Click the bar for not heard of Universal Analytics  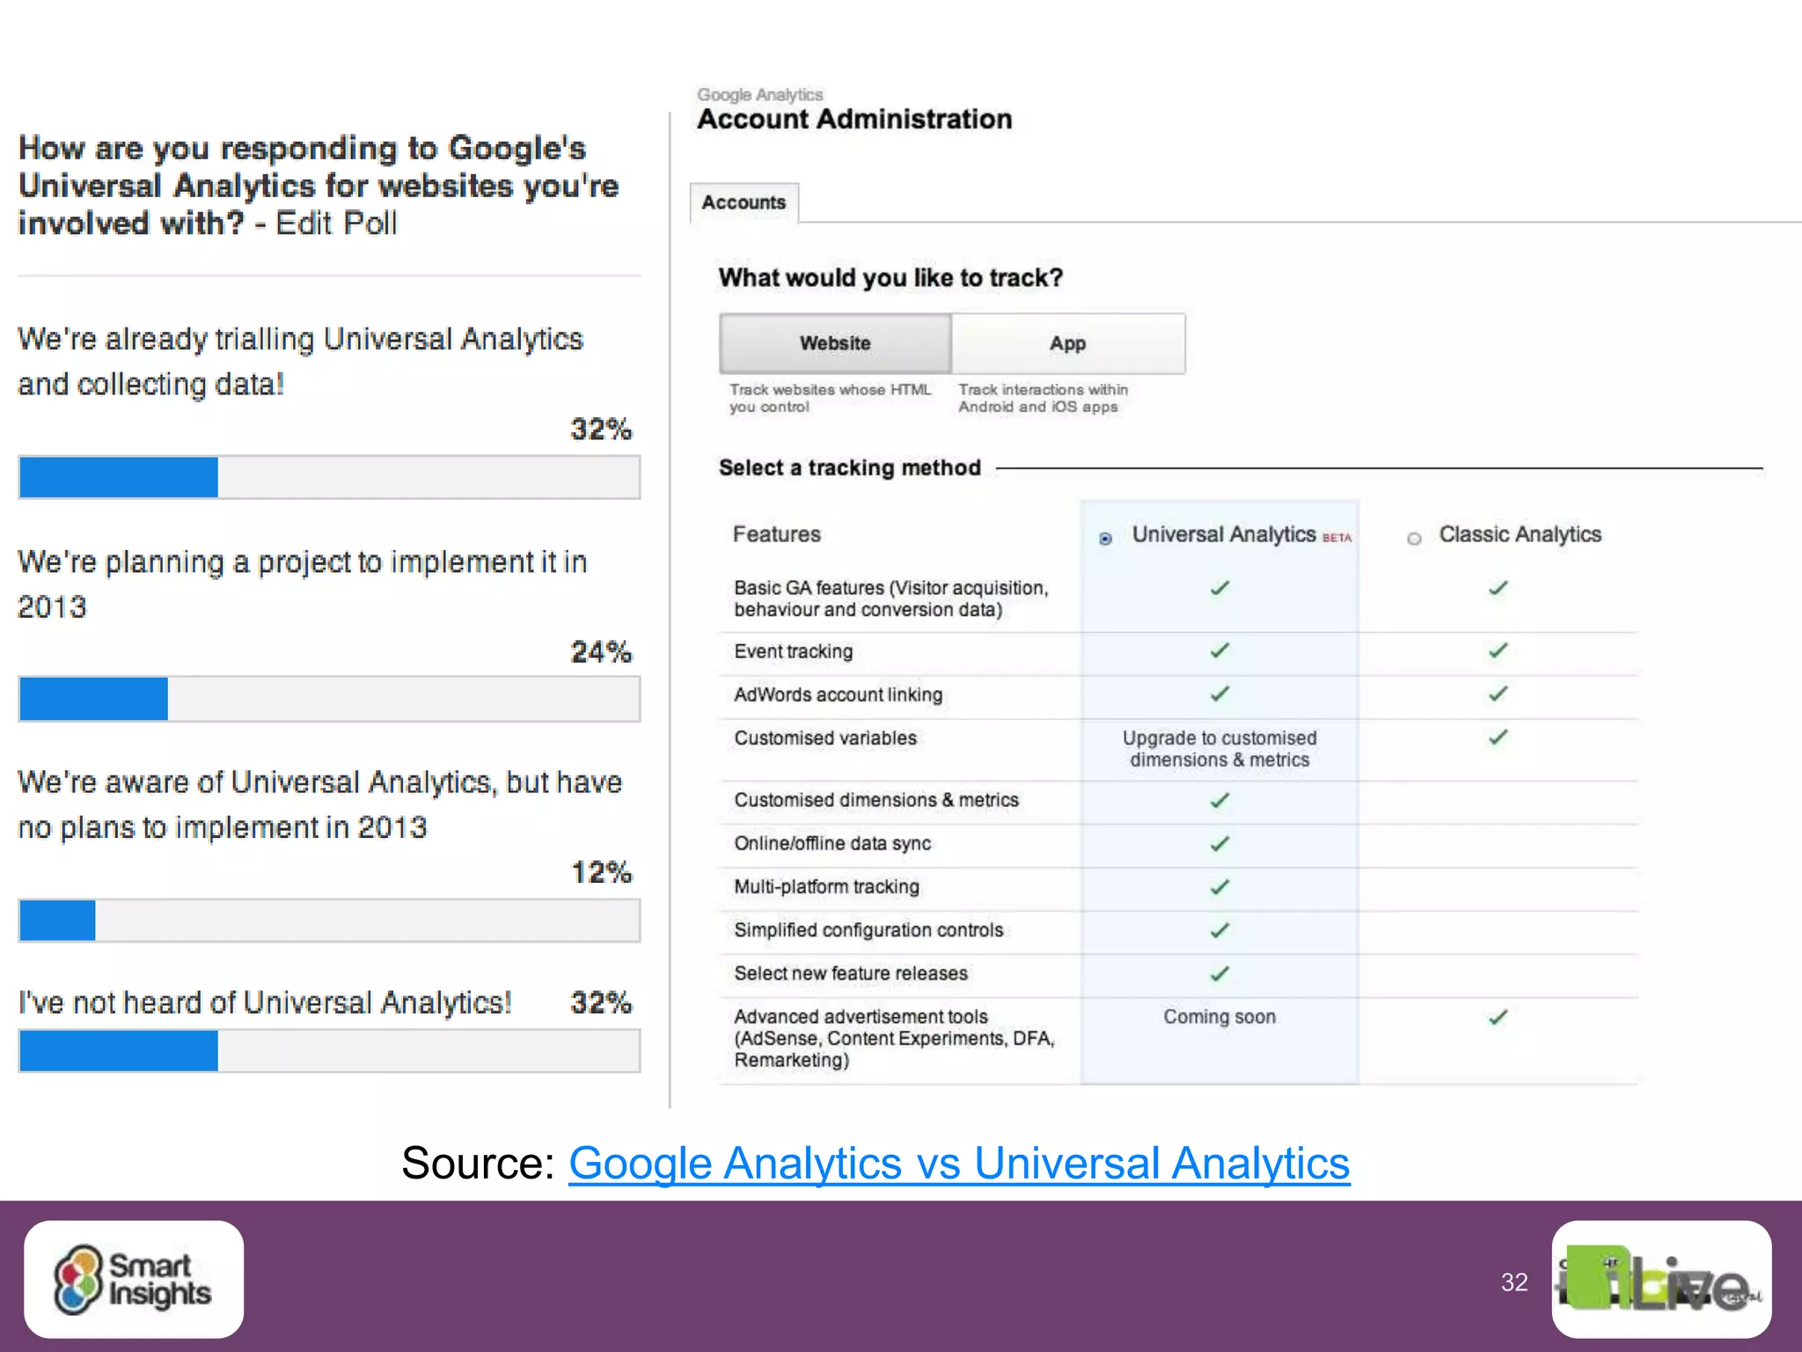[x=329, y=1051]
